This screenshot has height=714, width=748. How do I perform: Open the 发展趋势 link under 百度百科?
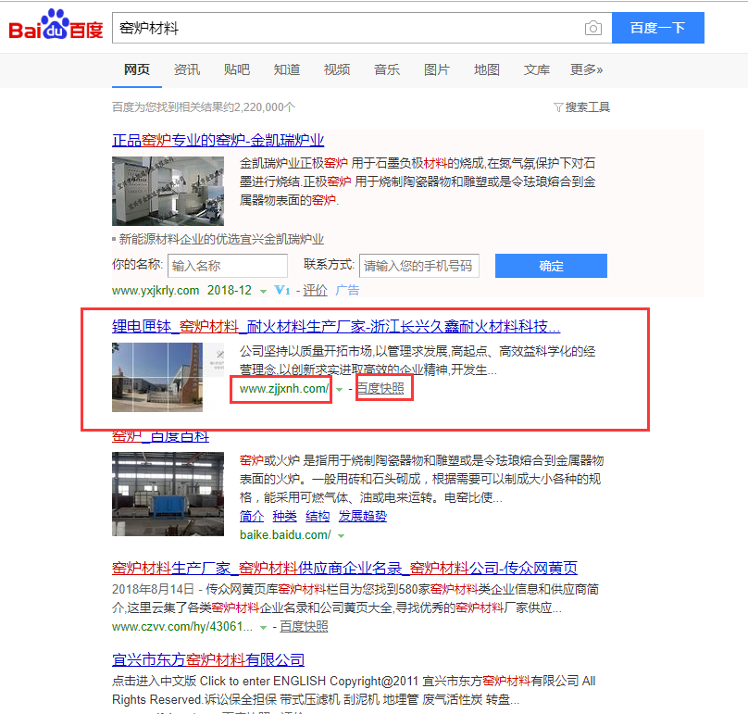tap(362, 517)
